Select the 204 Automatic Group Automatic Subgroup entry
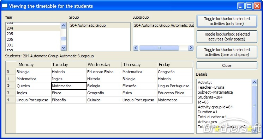This screenshot has width=263, height=139. (x=163, y=25)
